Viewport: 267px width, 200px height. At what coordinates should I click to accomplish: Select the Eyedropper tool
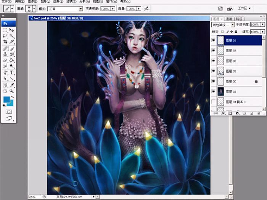click(x=11, y=85)
